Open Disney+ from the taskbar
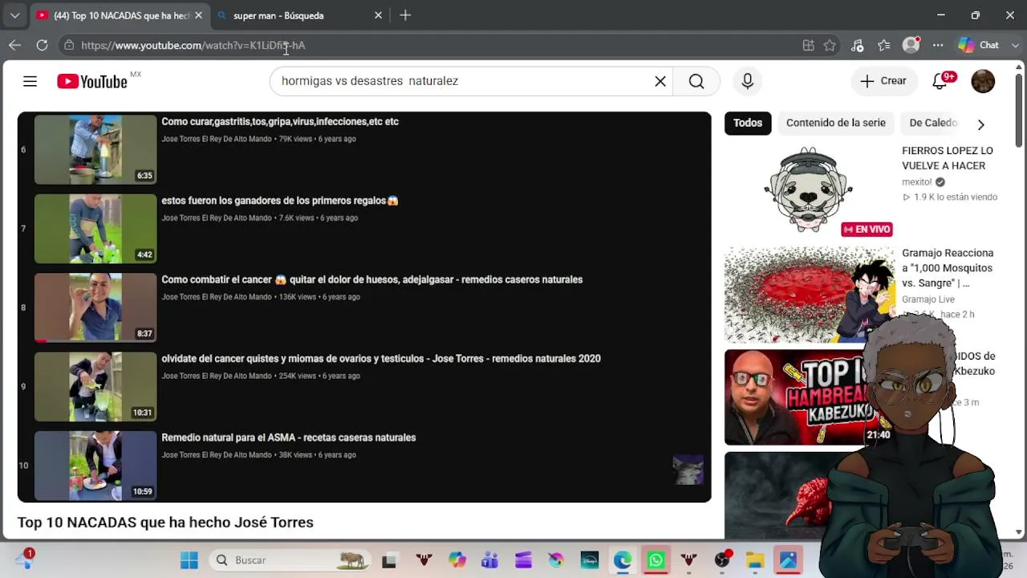 (590, 560)
